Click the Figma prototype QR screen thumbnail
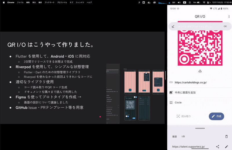 point(130,108)
